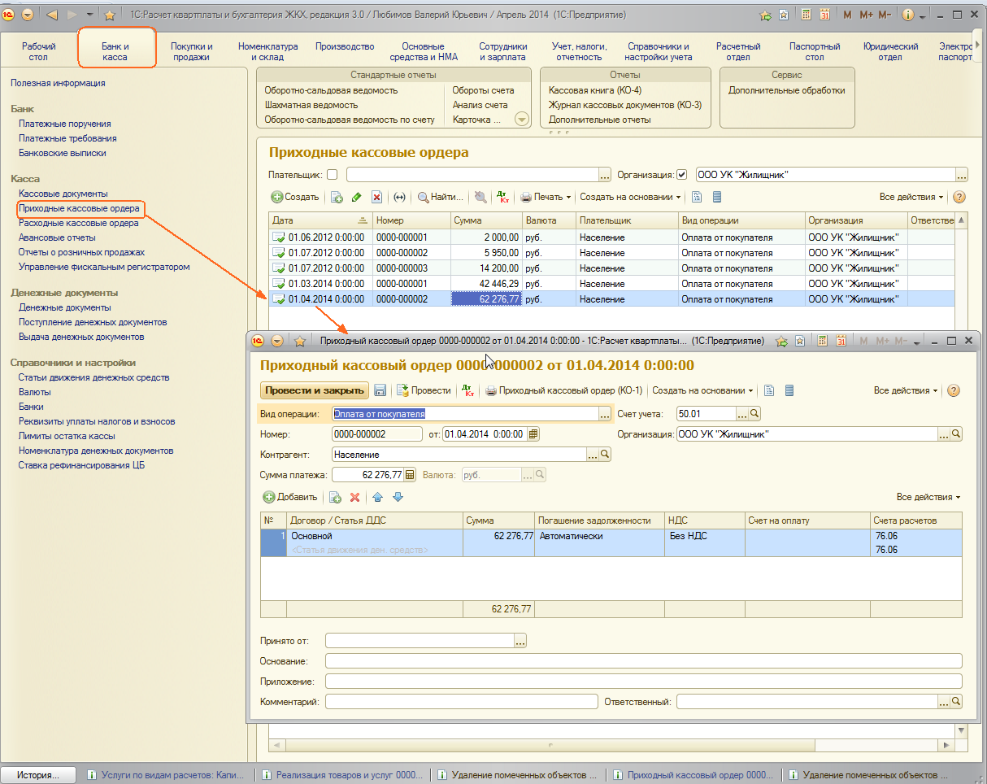Open Оборотно-сальдовая ведомость report link
The width and height of the screenshot is (987, 784).
(x=332, y=90)
